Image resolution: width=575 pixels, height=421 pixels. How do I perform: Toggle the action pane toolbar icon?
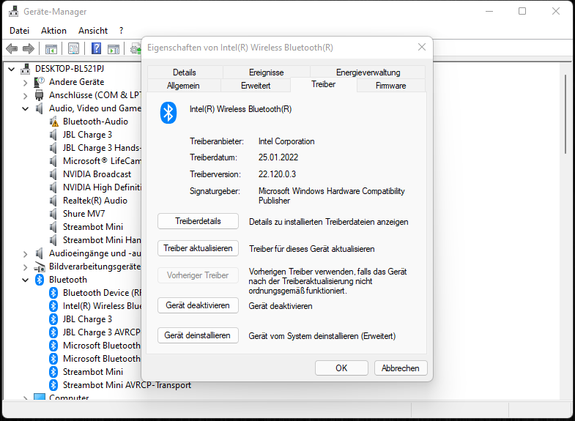pos(114,48)
